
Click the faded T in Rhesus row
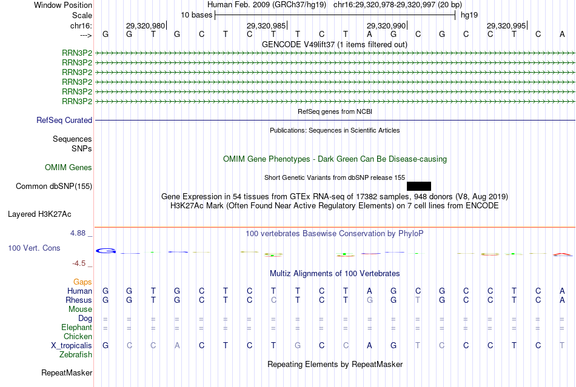click(418, 300)
